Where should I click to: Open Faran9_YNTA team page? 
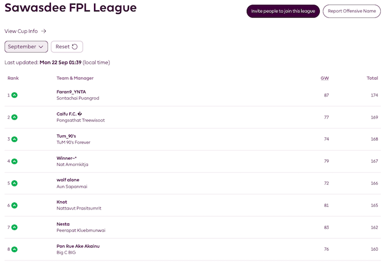point(71,92)
